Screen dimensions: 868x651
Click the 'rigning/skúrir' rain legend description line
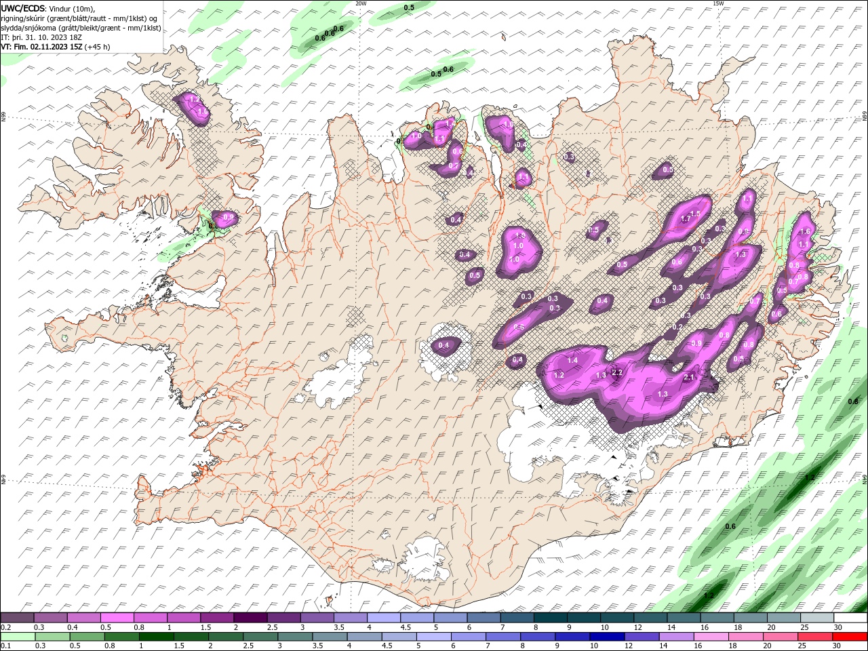[79, 18]
